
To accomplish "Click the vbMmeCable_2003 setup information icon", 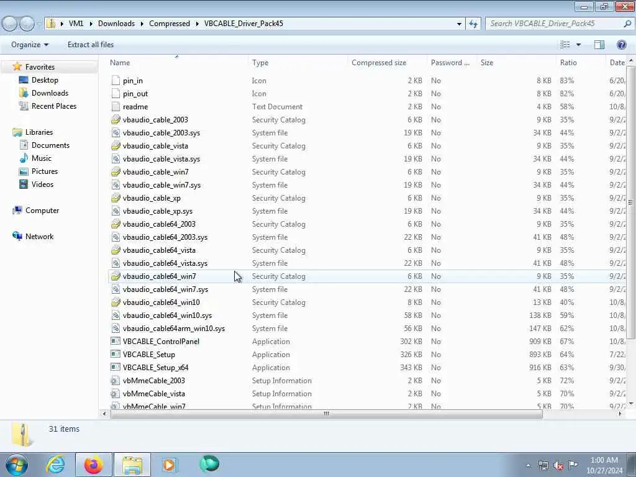I will [x=116, y=381].
